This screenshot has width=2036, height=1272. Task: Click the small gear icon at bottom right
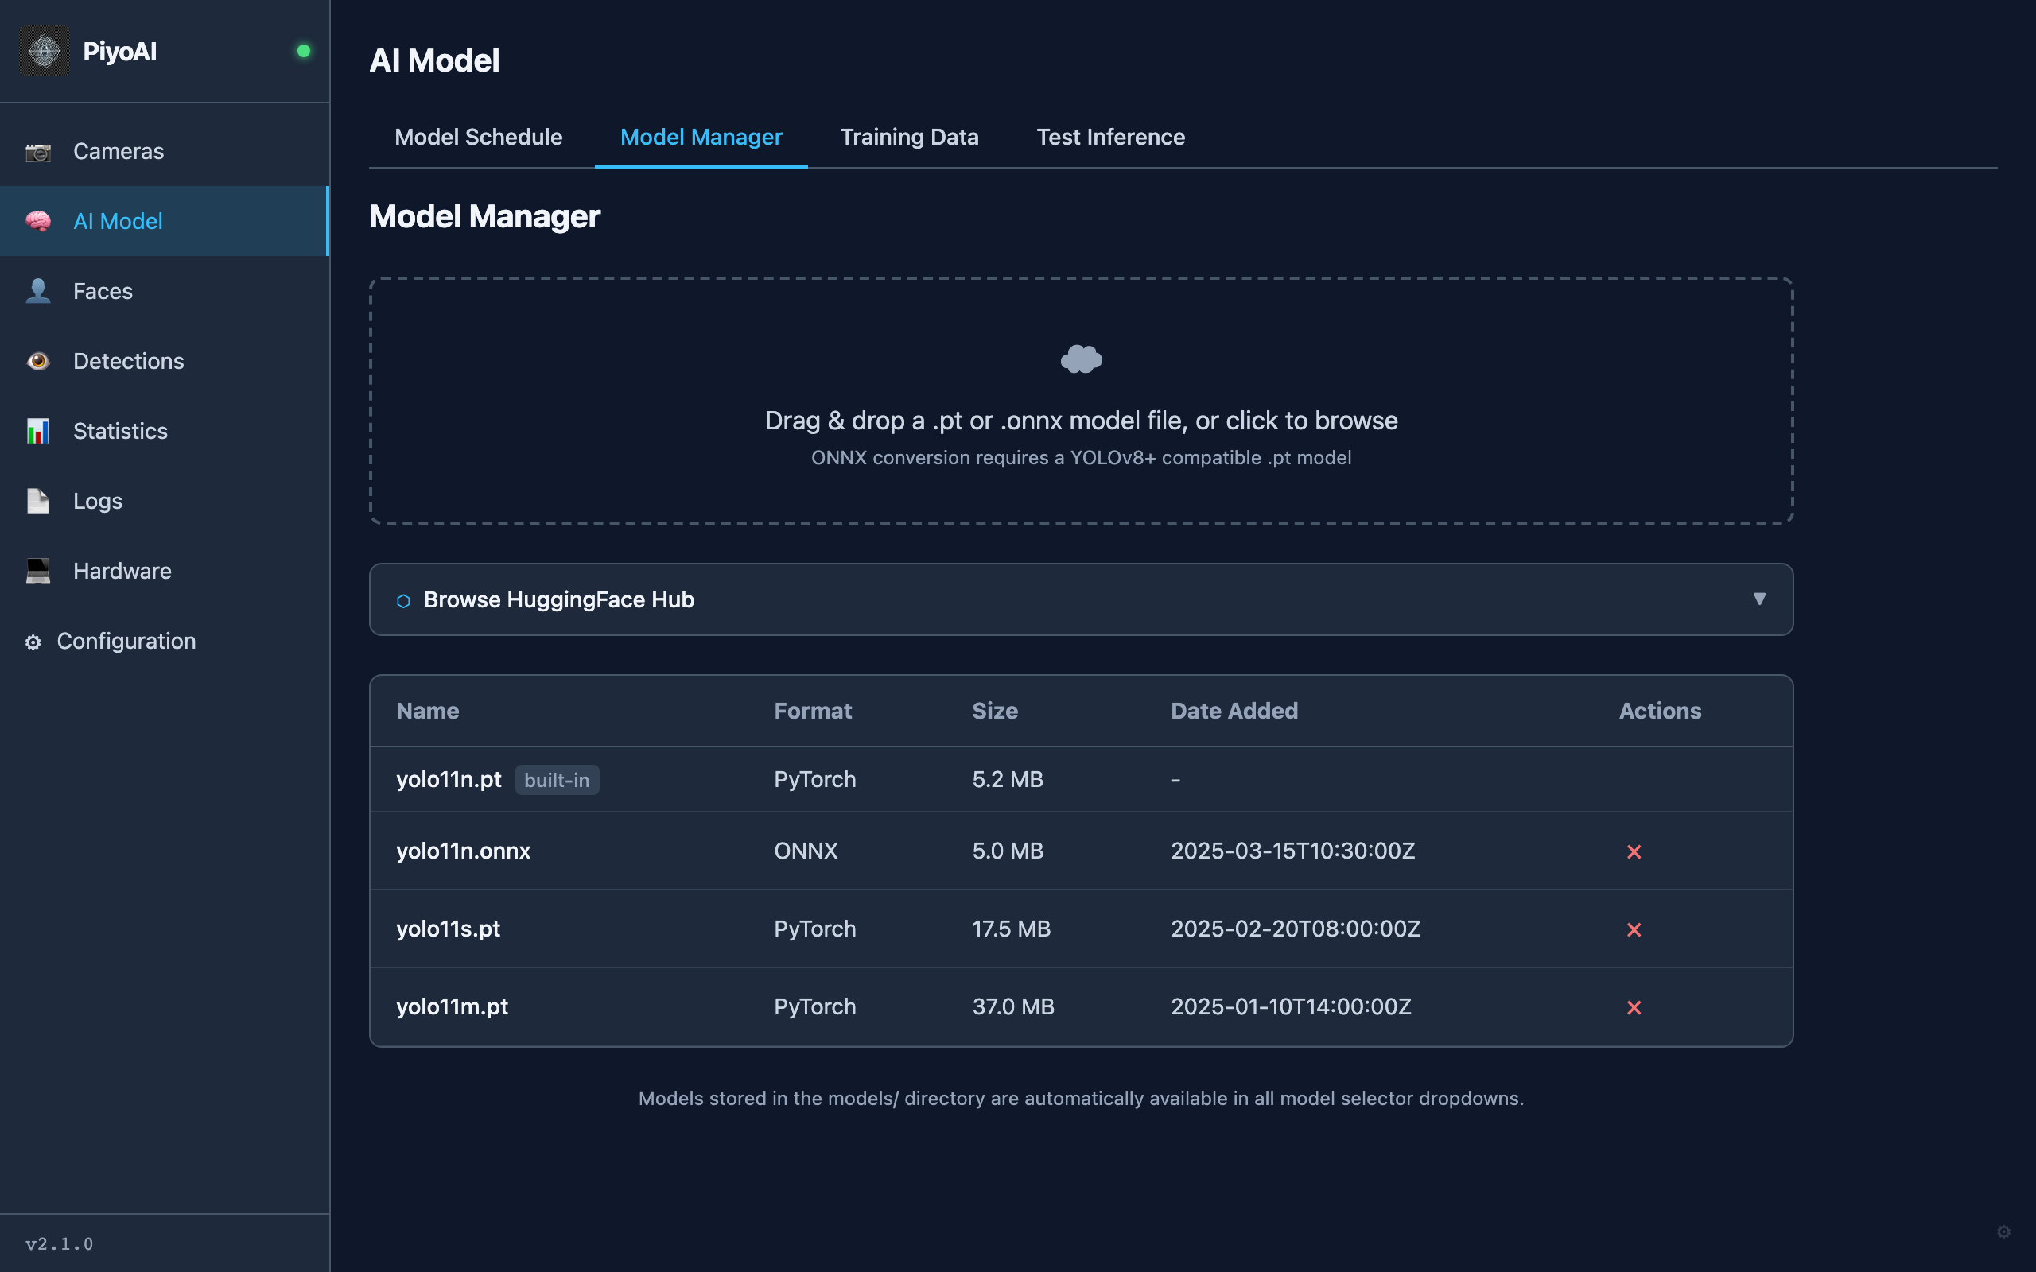[x=2003, y=1231]
